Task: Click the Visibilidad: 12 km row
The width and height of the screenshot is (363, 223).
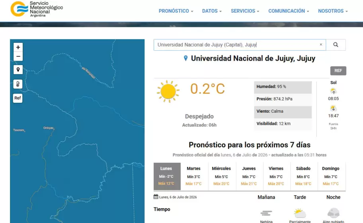Action: click(283, 124)
